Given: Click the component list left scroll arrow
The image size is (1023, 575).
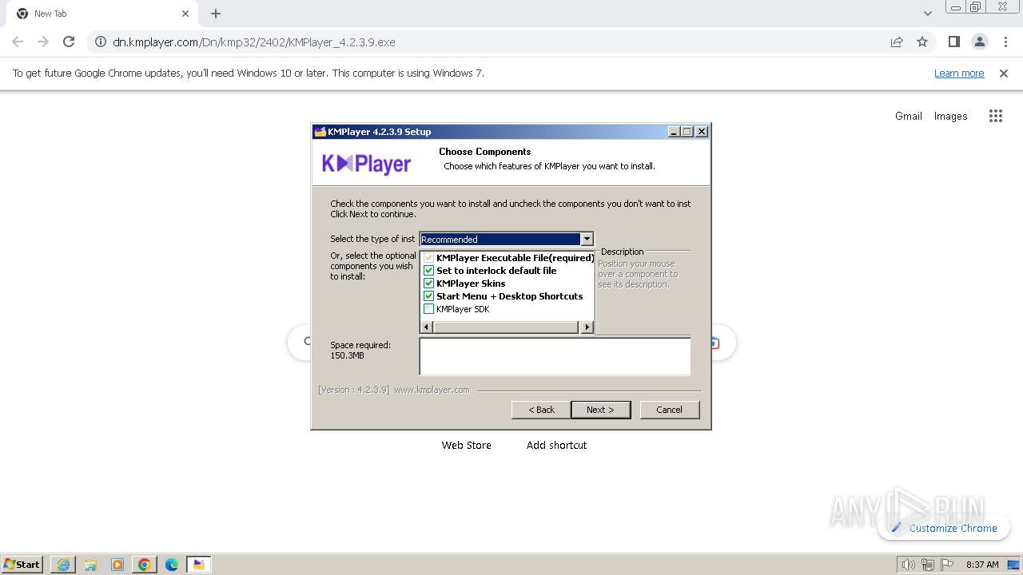Looking at the screenshot, I should coord(426,327).
